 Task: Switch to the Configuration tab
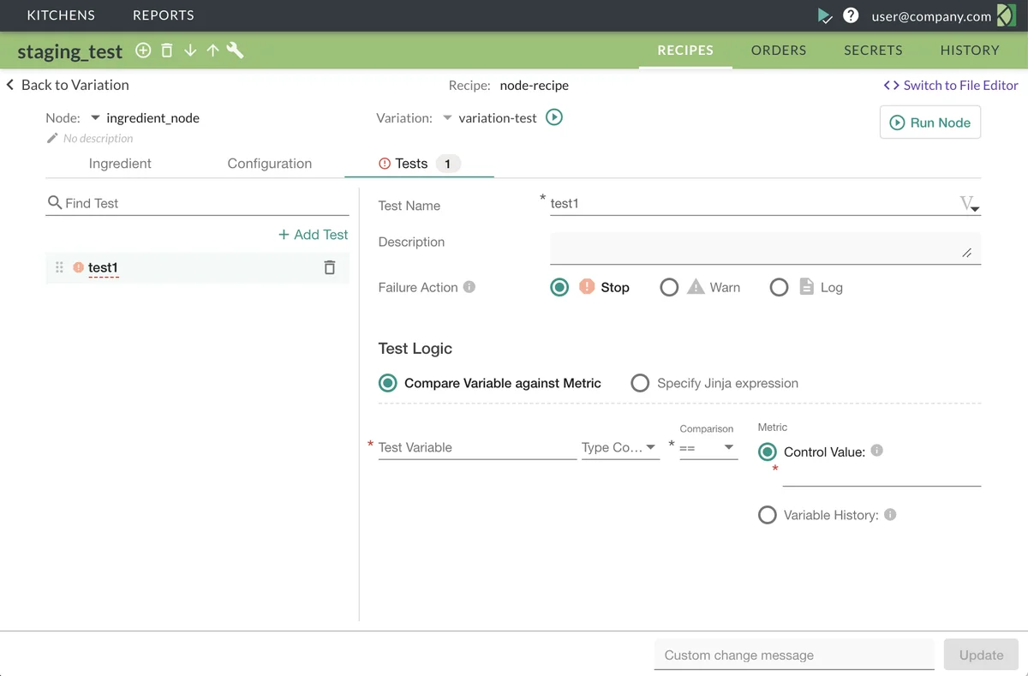tap(269, 163)
